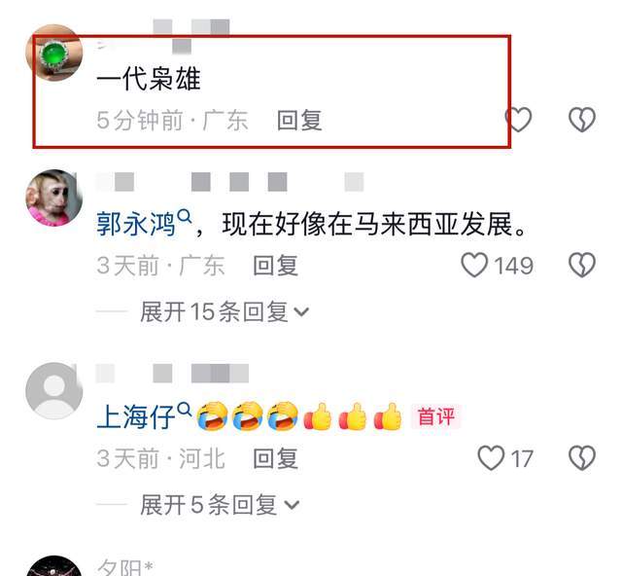The height and width of the screenshot is (576, 622).
Task: Open the green ring avatar profile
Action: 54,53
